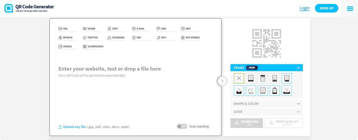The height and width of the screenshot is (140, 358).
Task: Click the QR code preview image
Action: click(x=266, y=43)
